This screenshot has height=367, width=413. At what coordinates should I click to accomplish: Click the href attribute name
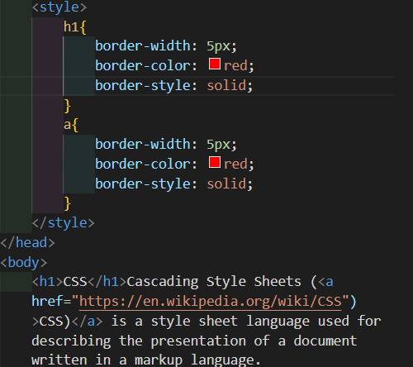pos(47,301)
